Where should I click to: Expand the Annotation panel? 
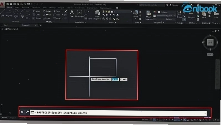click(x=81, y=22)
